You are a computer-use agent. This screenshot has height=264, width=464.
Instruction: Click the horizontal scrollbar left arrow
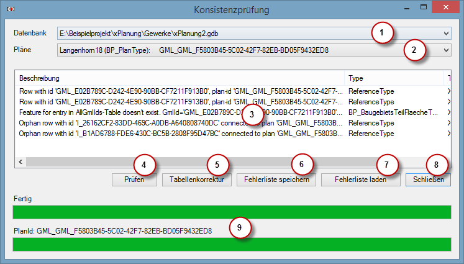point(21,162)
